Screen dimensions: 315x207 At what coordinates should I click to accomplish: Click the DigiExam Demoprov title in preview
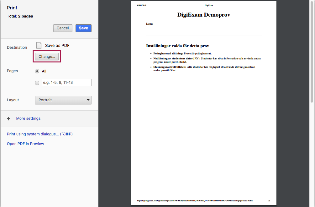tap(204, 15)
